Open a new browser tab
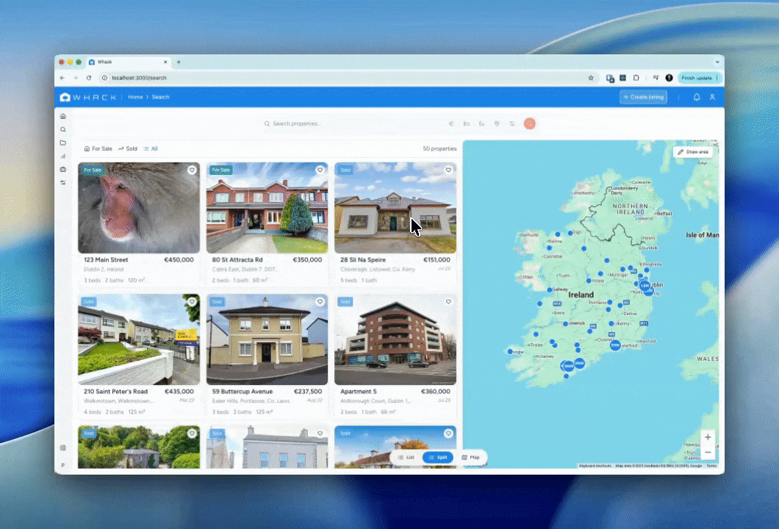This screenshot has height=529, width=779. point(179,62)
